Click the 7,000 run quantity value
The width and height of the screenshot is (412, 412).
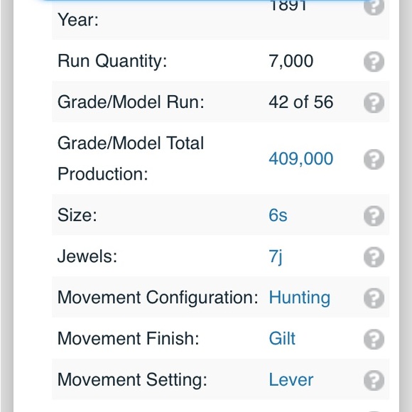coord(291,61)
